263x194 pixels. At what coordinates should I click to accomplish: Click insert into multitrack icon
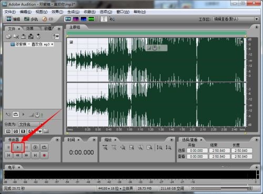coord(23,36)
